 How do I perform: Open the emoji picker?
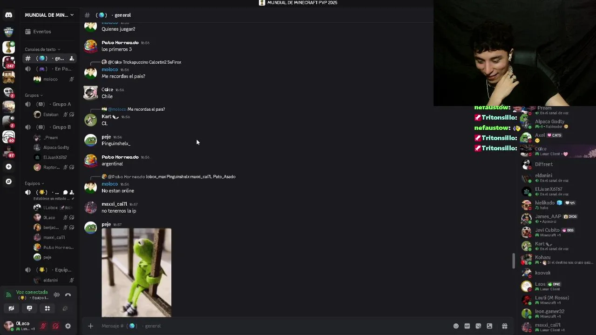456,326
